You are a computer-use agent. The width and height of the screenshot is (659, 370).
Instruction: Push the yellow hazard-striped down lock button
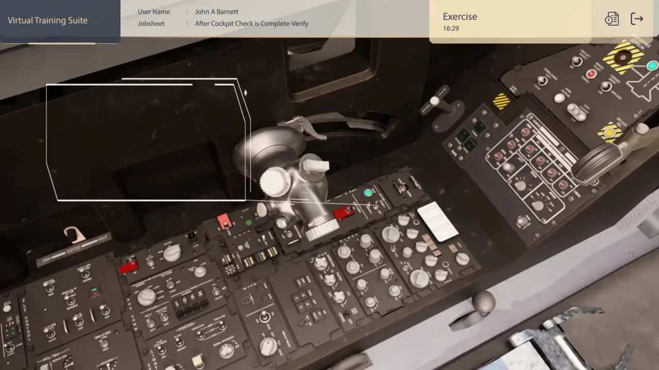click(610, 132)
